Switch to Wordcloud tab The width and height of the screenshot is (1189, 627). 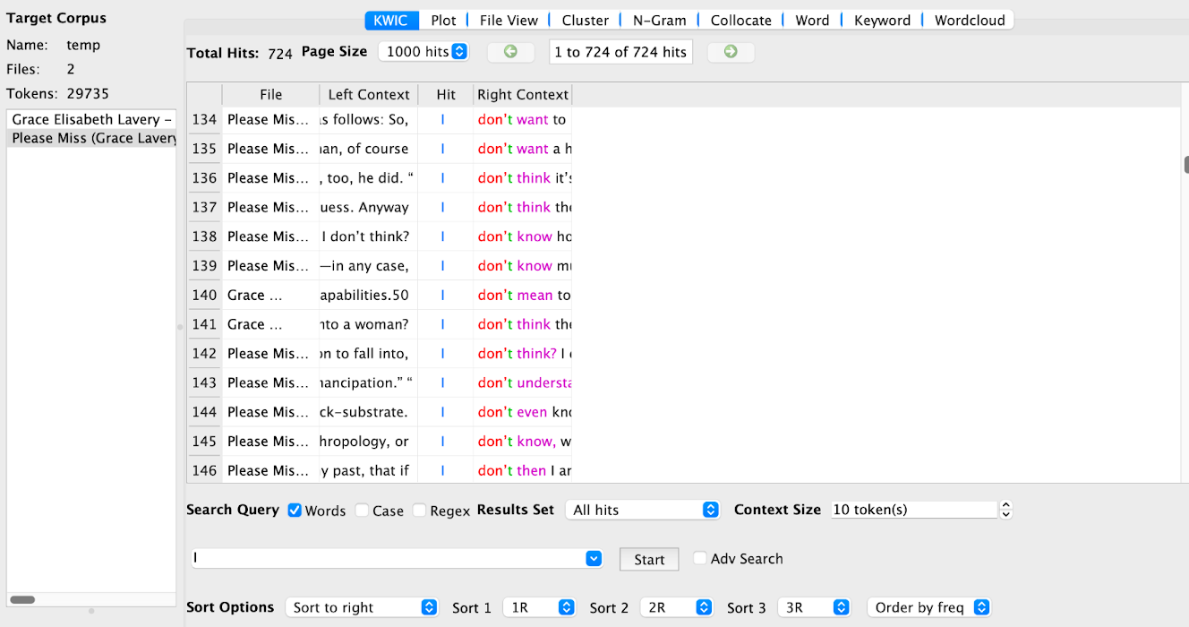coord(970,20)
